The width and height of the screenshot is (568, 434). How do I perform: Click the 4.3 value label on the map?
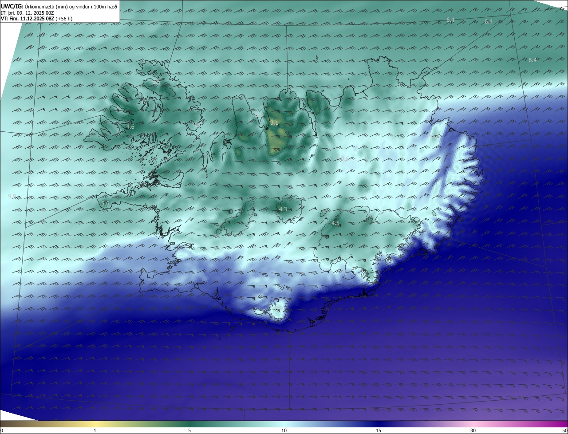coord(283,209)
